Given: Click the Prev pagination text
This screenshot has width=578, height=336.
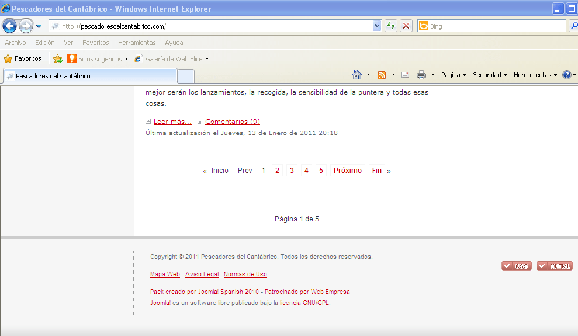Looking at the screenshot, I should coord(245,171).
